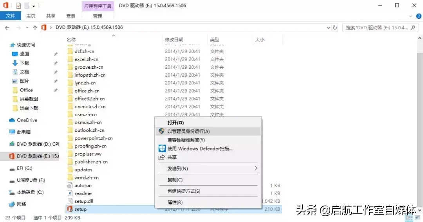Image resolution: width=423 pixels, height=222 pixels.
Task: Switch to the 查看 ribbon tab
Action: pyautogui.click(x=71, y=16)
